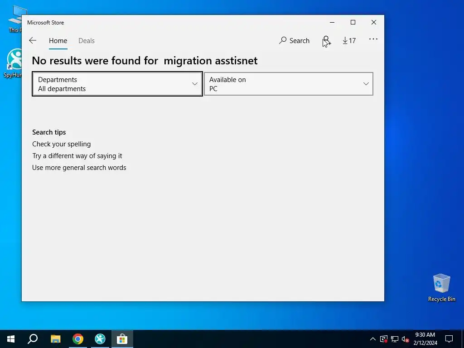Open SpyHunter from the taskbar
464x348 pixels.
[100, 339]
